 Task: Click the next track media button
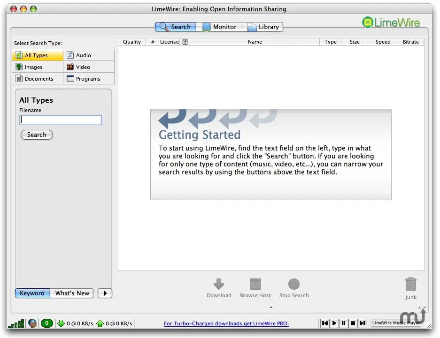point(363,323)
